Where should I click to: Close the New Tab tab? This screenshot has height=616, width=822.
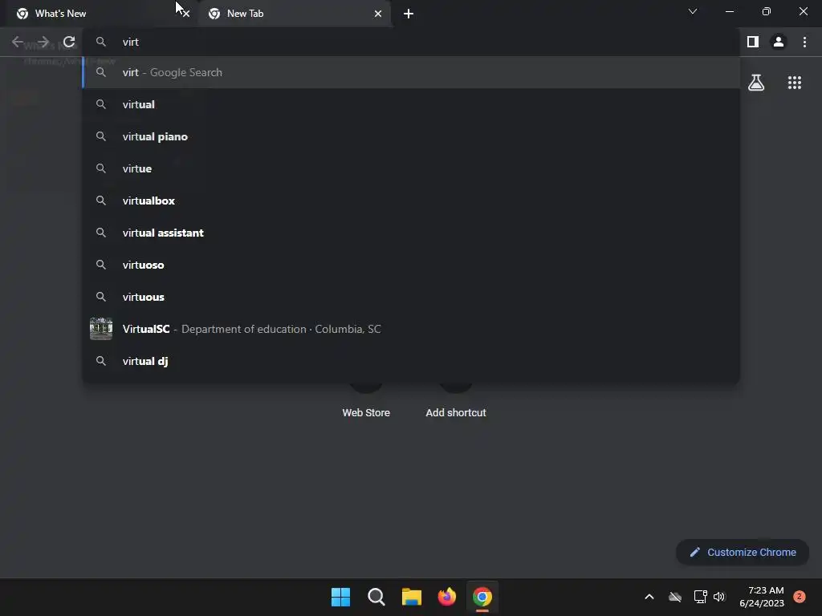pyautogui.click(x=378, y=14)
